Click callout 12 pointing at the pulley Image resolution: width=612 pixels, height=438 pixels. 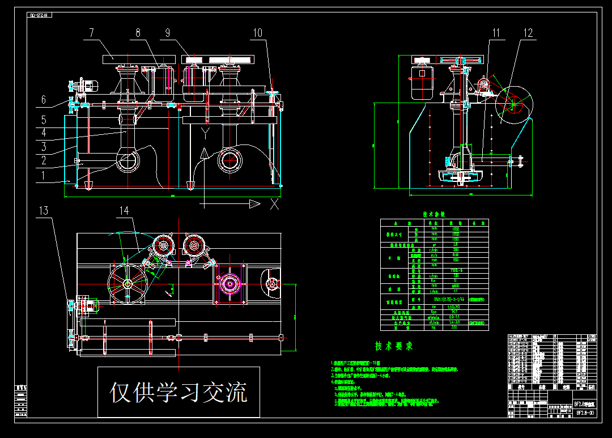click(528, 32)
